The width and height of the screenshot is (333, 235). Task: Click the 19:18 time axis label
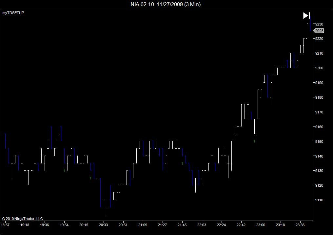coord(25,225)
